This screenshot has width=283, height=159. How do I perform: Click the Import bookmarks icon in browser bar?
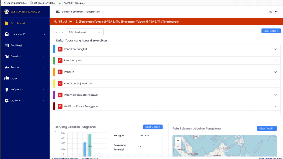pyautogui.click(x=4, y=3)
